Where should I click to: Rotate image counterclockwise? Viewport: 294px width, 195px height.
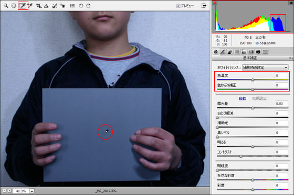click(81, 6)
